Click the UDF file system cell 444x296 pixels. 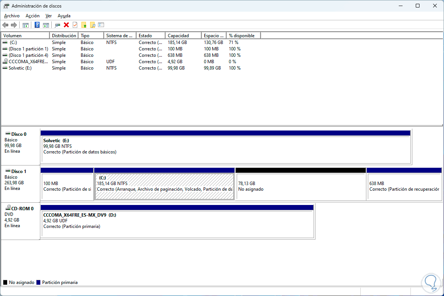coord(110,62)
